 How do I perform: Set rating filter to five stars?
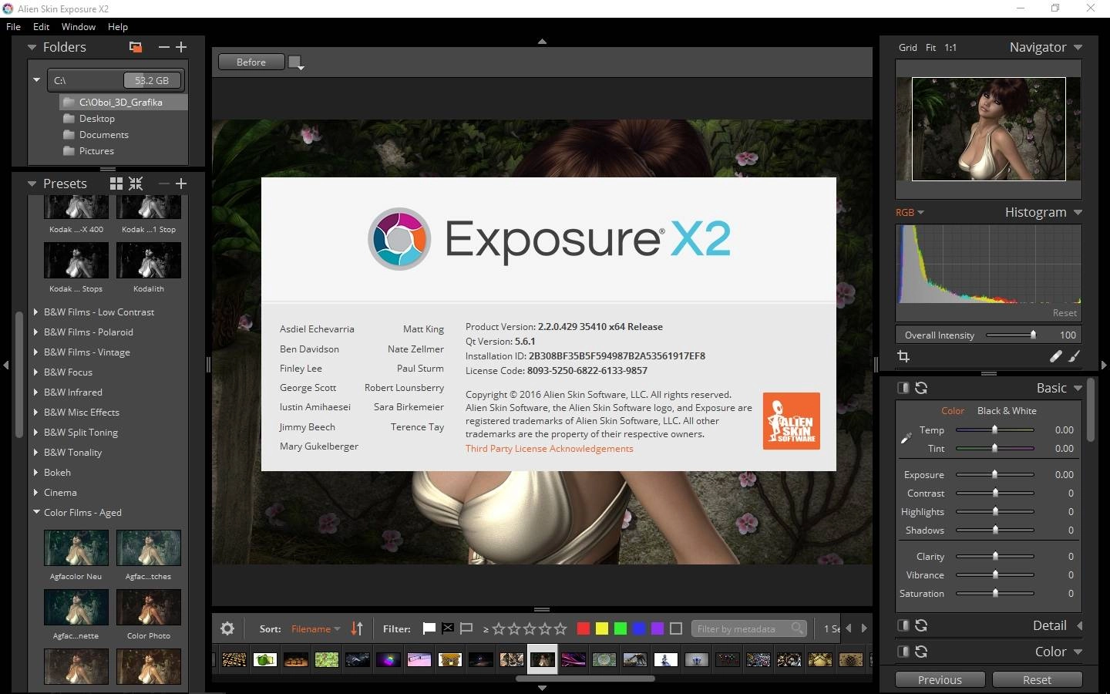[x=560, y=628]
